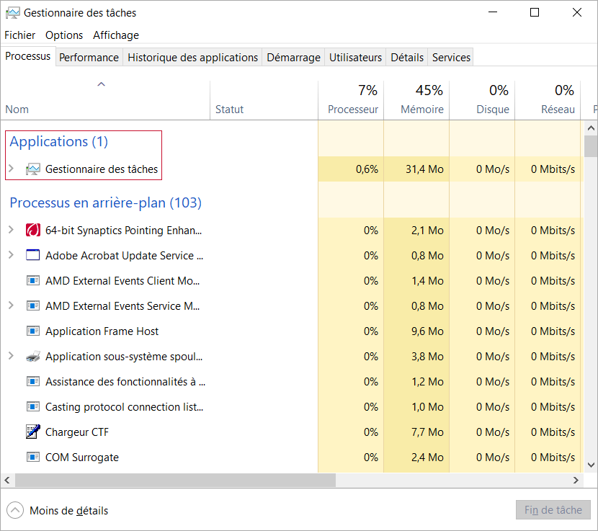Expand the Gestionnaire des tâches application row
Image resolution: width=598 pixels, height=531 pixels.
tap(11, 169)
